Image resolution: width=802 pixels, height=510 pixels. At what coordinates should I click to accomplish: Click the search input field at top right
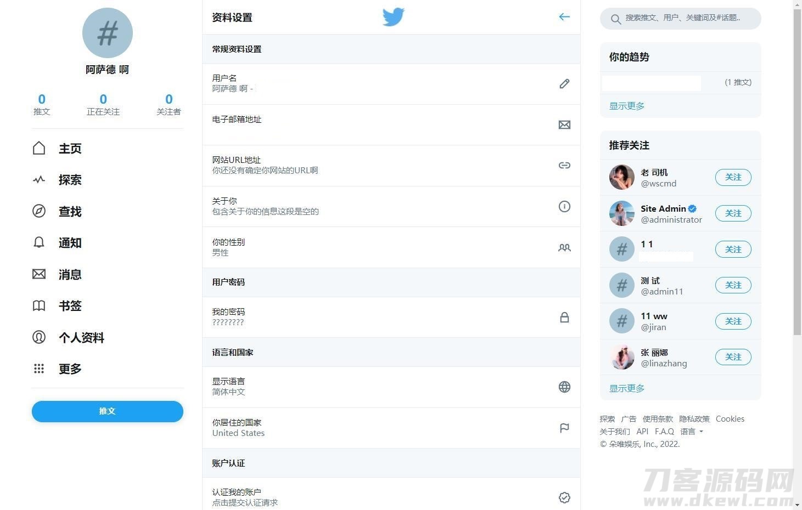coord(681,19)
